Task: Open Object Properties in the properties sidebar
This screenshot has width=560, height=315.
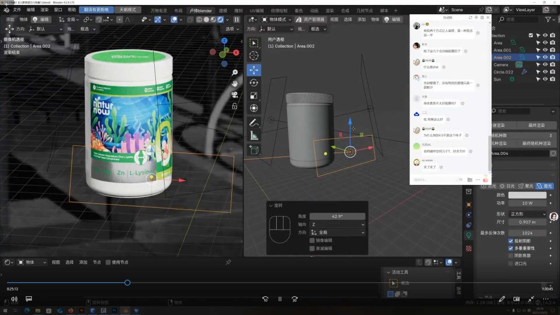Action: point(469,205)
